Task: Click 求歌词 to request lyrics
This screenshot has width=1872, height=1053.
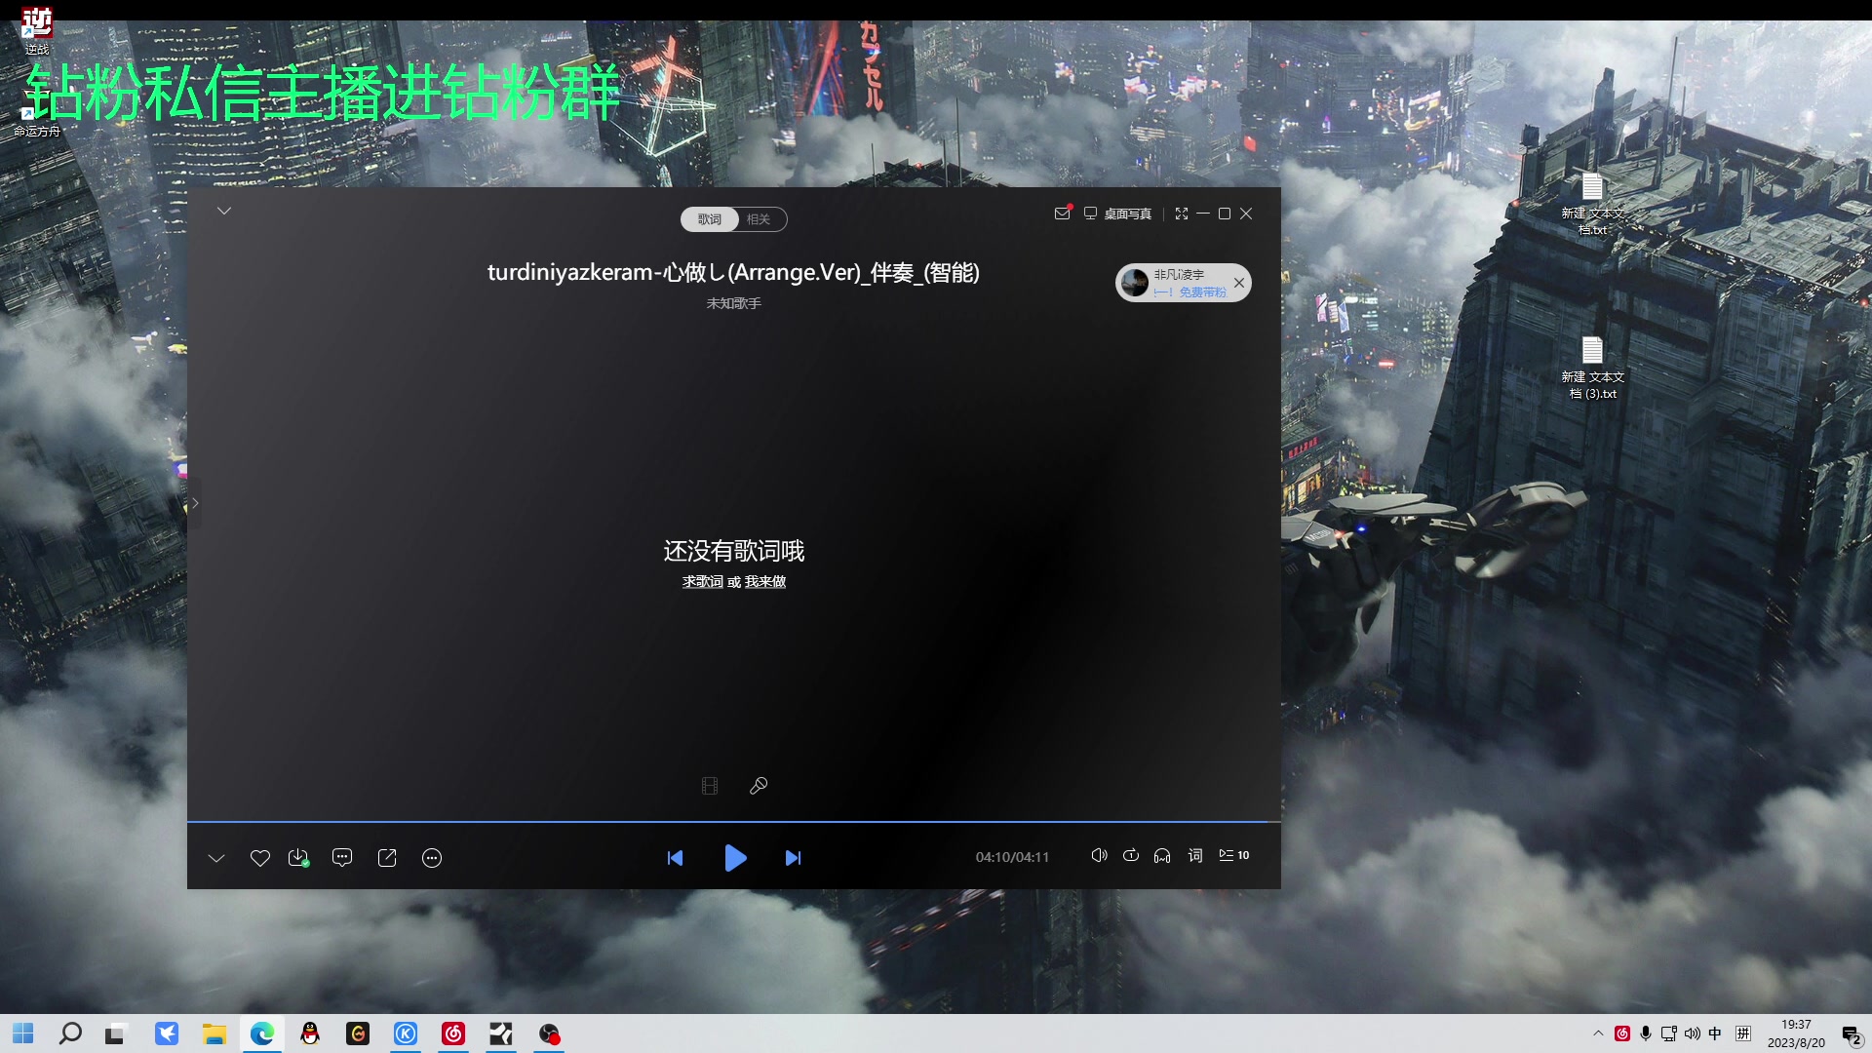Action: pyautogui.click(x=702, y=581)
